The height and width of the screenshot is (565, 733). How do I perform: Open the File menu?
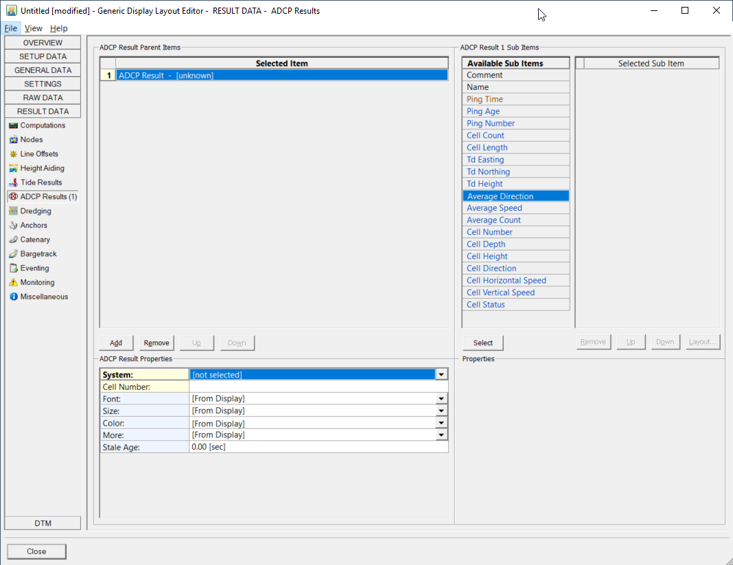tap(10, 28)
